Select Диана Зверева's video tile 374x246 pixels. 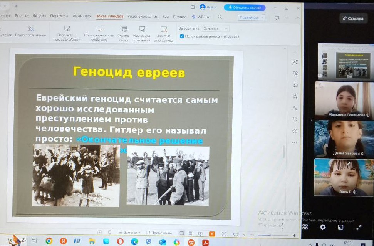click(x=344, y=139)
